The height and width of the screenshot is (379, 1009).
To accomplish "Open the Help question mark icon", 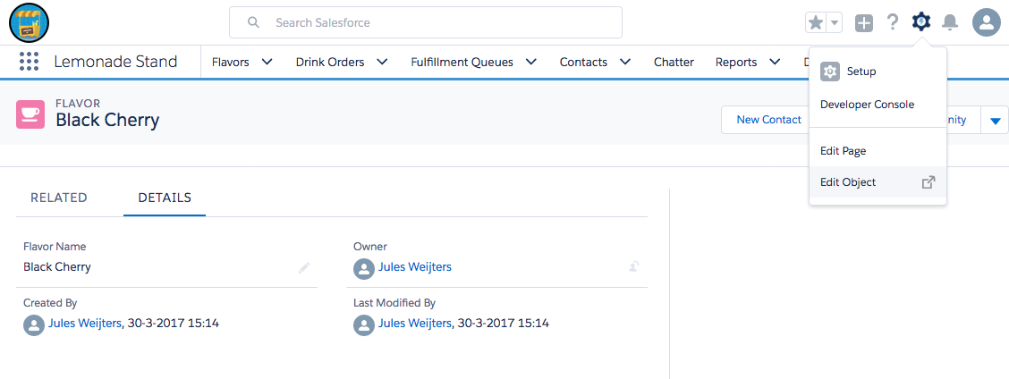I will (x=892, y=23).
